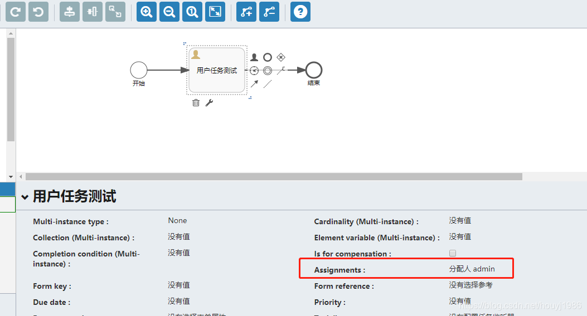Reset zoom to actual size
Image resolution: width=587 pixels, height=316 pixels.
coord(192,12)
